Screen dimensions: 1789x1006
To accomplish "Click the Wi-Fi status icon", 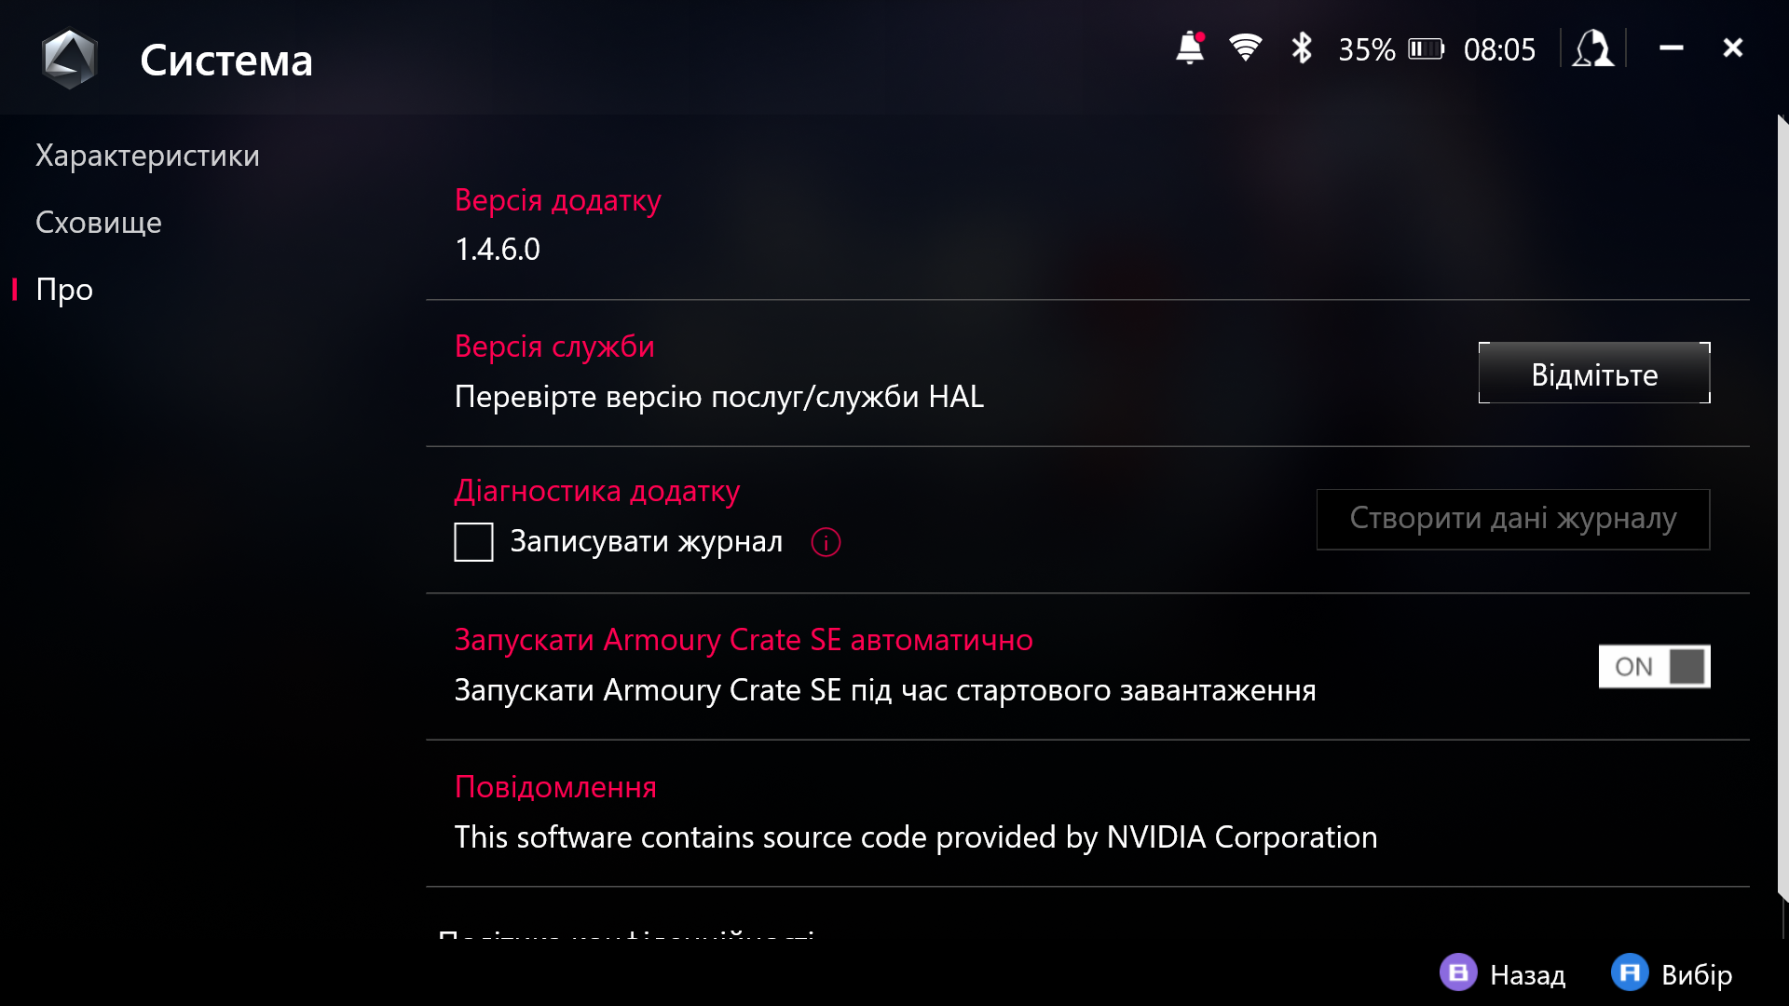I will 1246,48.
